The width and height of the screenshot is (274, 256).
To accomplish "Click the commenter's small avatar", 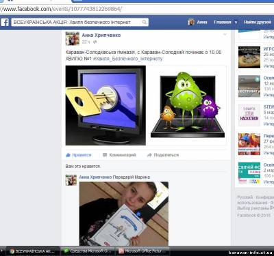I will pos(71,180).
